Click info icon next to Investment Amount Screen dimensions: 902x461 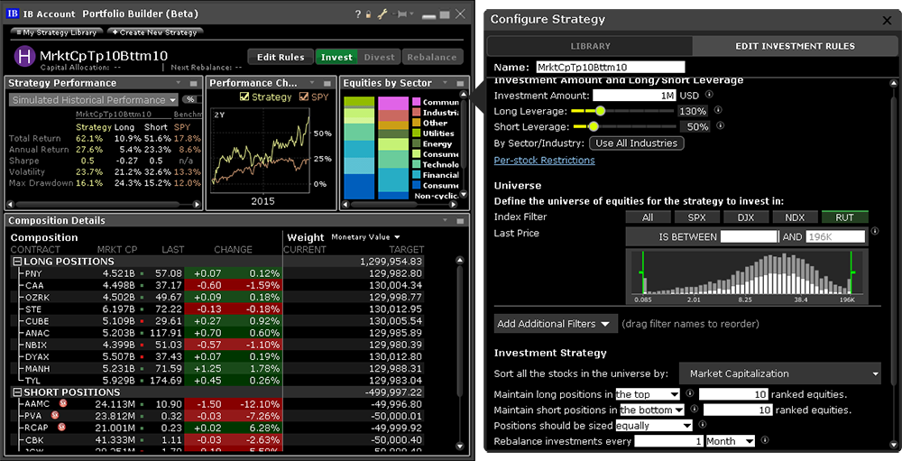pos(709,95)
